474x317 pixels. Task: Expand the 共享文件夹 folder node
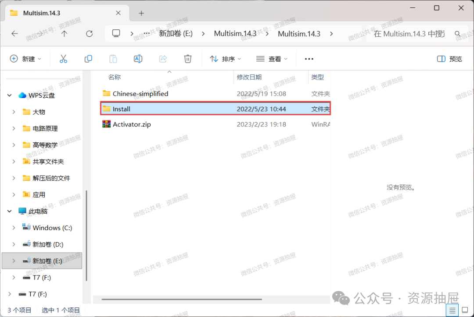(14, 162)
